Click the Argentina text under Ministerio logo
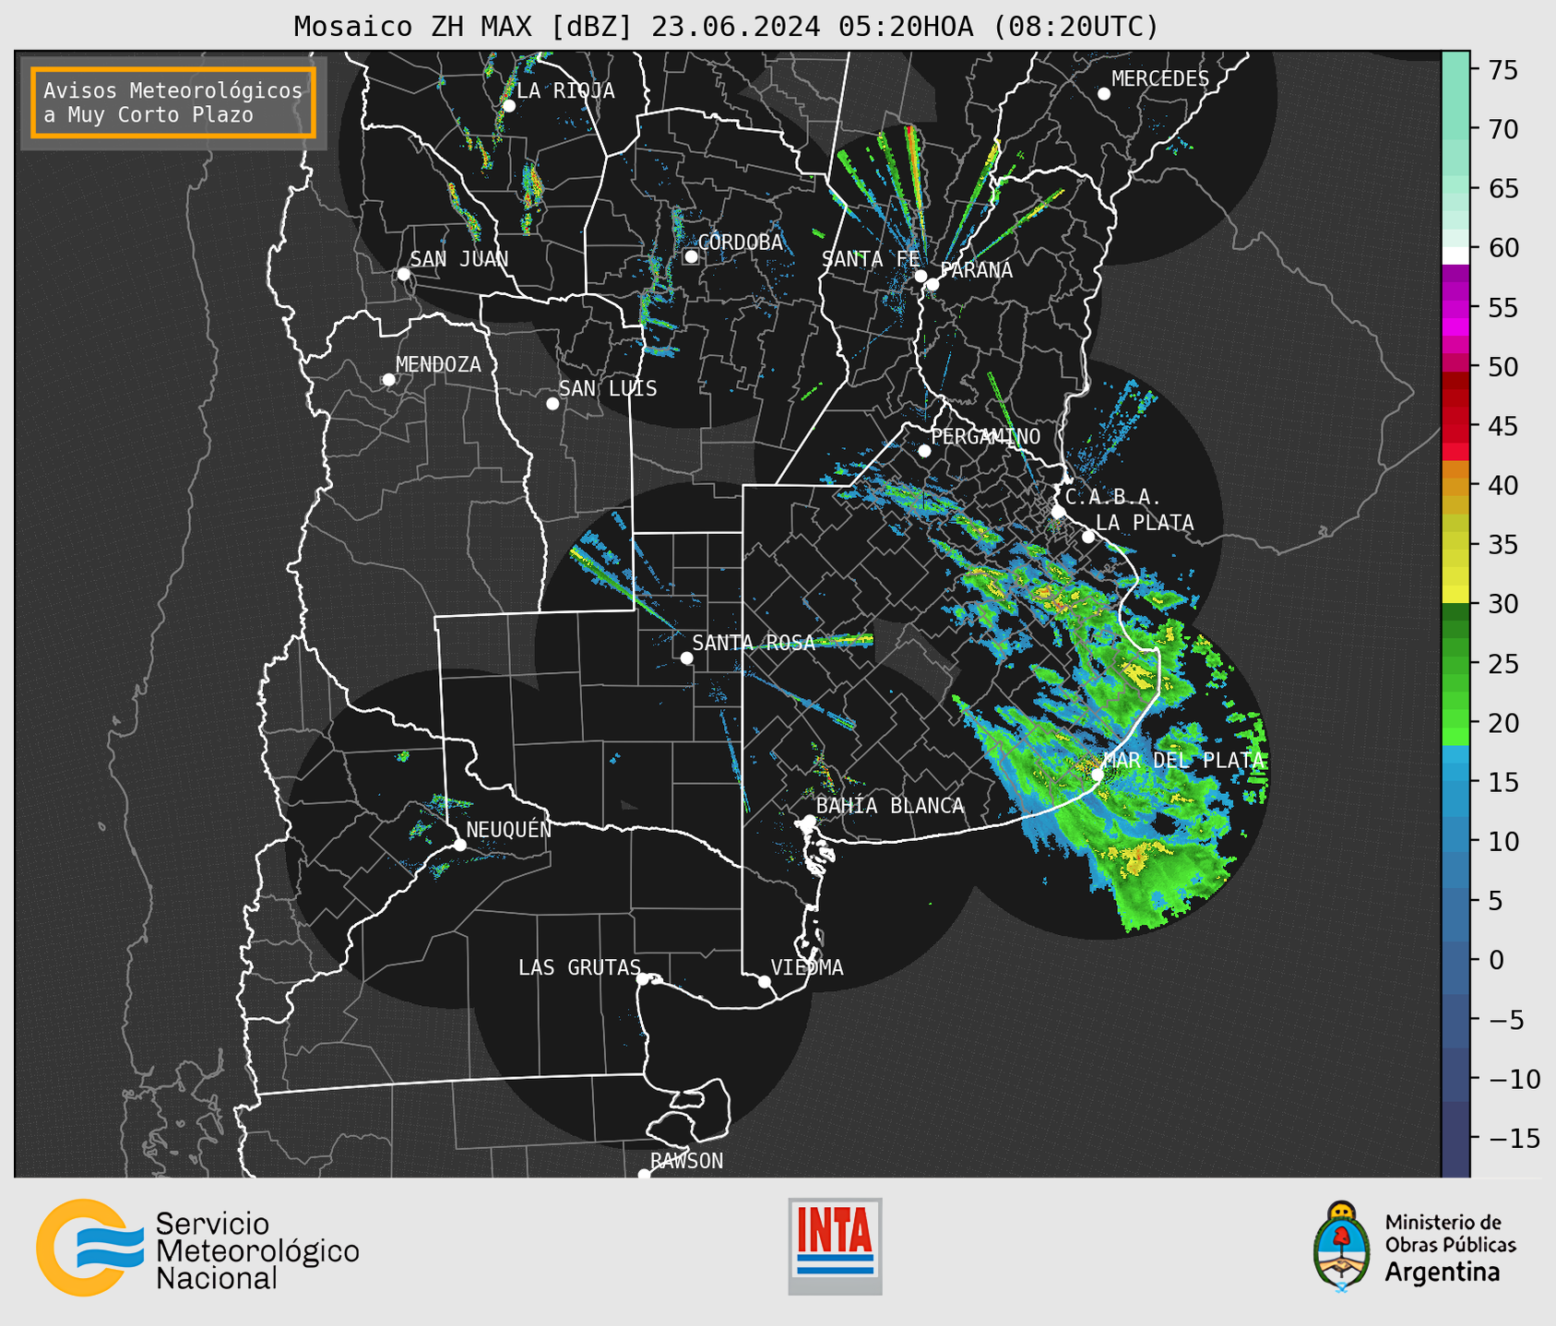 click(1442, 1273)
